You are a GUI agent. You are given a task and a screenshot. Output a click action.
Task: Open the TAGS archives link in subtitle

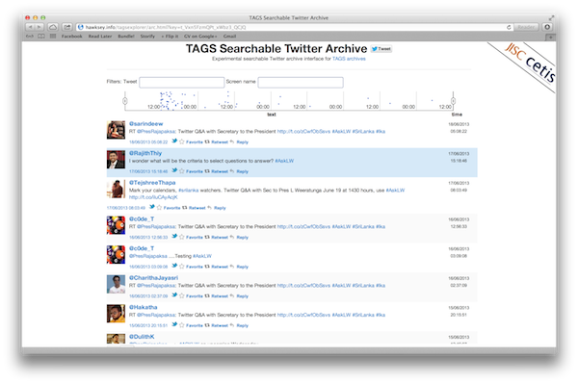(349, 59)
